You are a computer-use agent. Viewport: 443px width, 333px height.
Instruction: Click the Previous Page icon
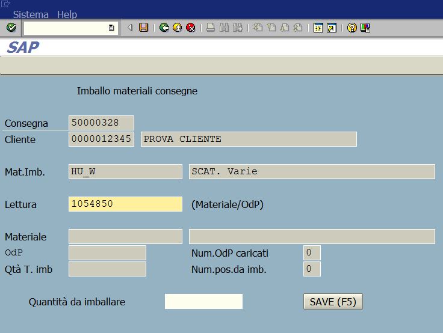click(x=271, y=28)
